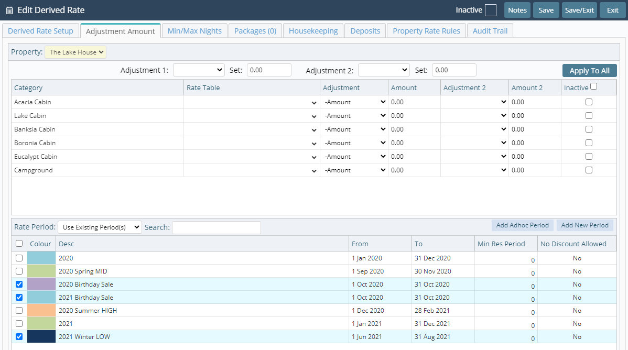The image size is (628, 350).
Task: Click the orange swatch for 2020 Summer HIGH
Action: [x=41, y=310]
